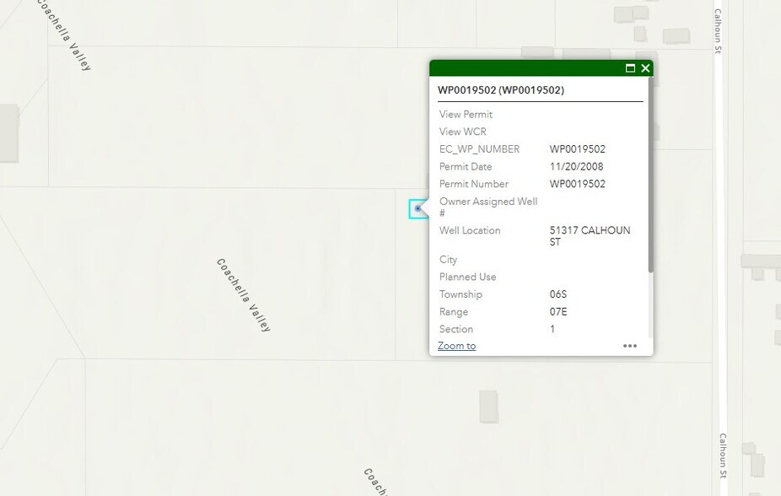Select the well point marker on the map

(418, 208)
